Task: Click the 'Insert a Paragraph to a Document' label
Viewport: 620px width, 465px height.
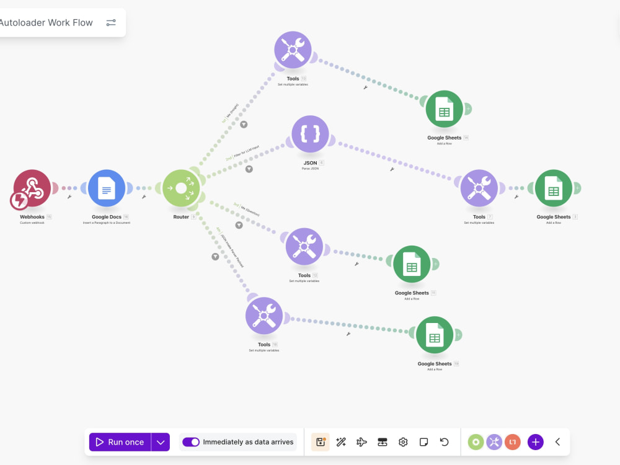Action: 107,223
